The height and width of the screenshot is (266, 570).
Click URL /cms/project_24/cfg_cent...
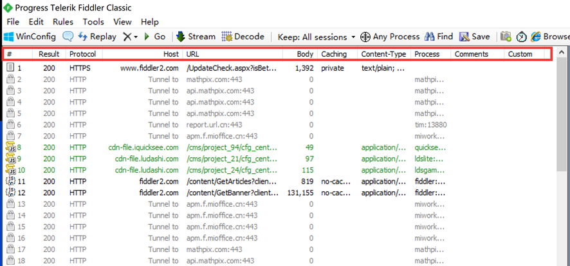pos(232,170)
